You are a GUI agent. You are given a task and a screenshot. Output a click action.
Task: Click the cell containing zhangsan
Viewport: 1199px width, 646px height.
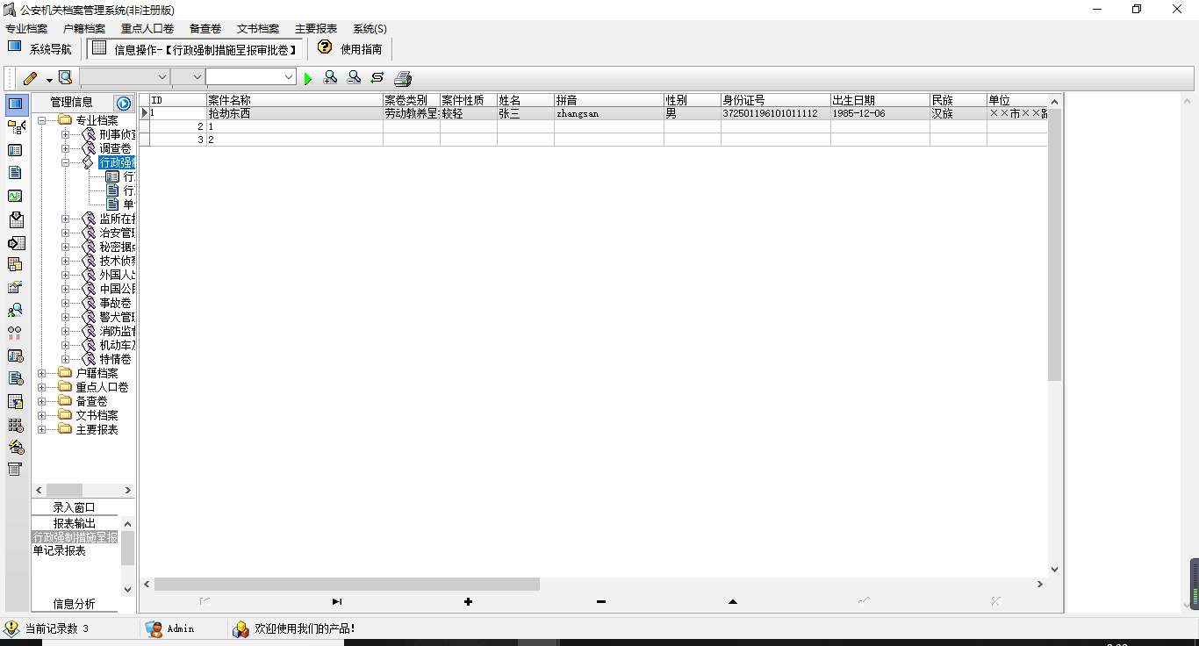pos(609,113)
